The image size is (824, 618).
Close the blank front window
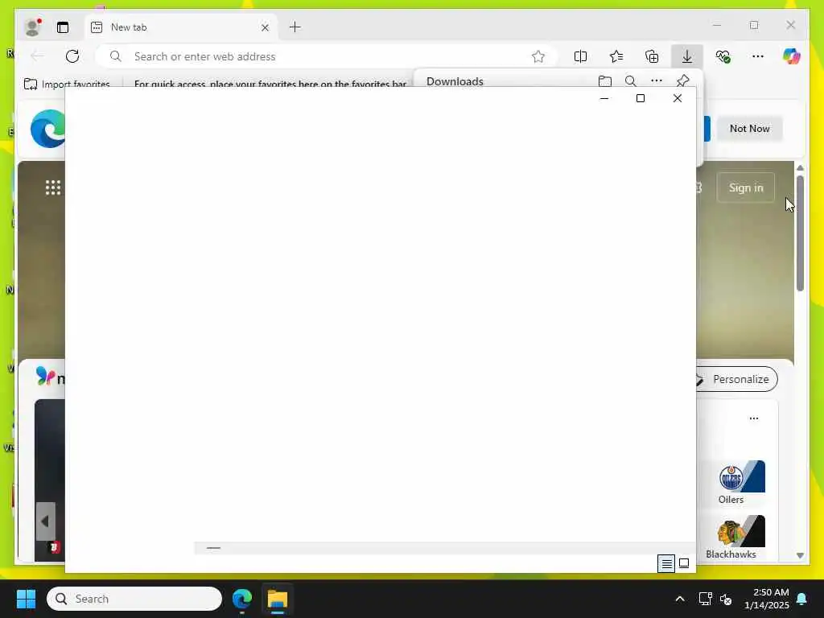click(678, 98)
